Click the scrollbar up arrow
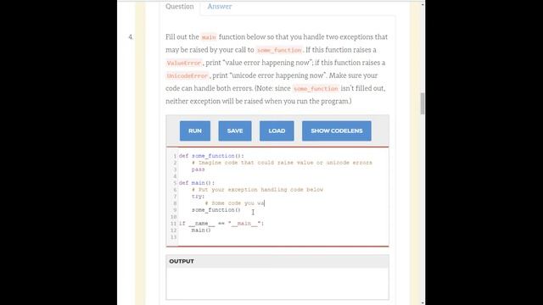Viewport: 543px width, 305px height. 423,4
